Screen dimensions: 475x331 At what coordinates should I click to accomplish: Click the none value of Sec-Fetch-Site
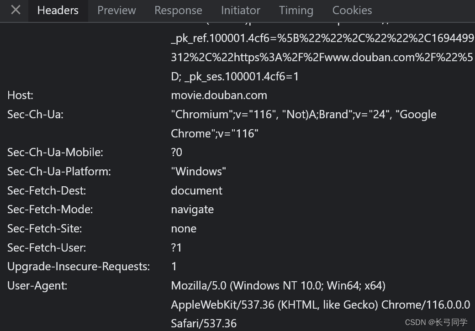[x=184, y=229]
